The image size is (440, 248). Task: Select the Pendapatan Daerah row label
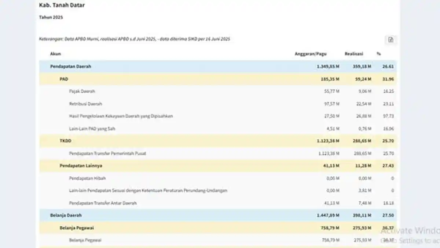click(x=71, y=67)
